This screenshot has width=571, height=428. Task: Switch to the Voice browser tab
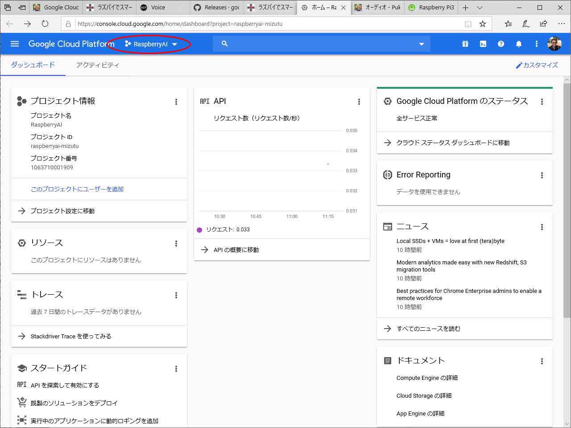163,8
